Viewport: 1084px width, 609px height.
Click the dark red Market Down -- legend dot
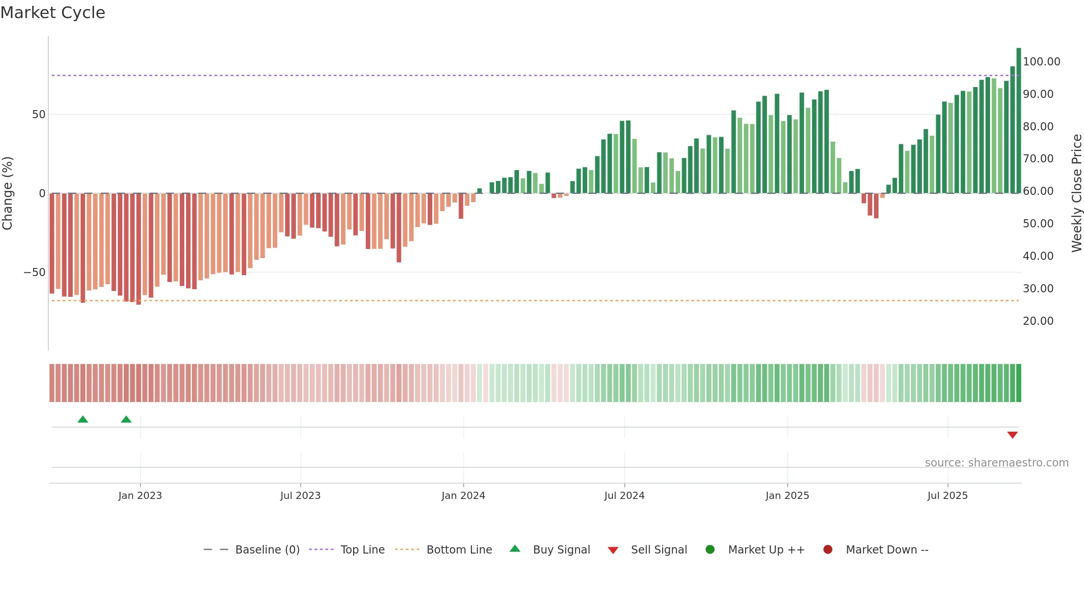(x=828, y=549)
